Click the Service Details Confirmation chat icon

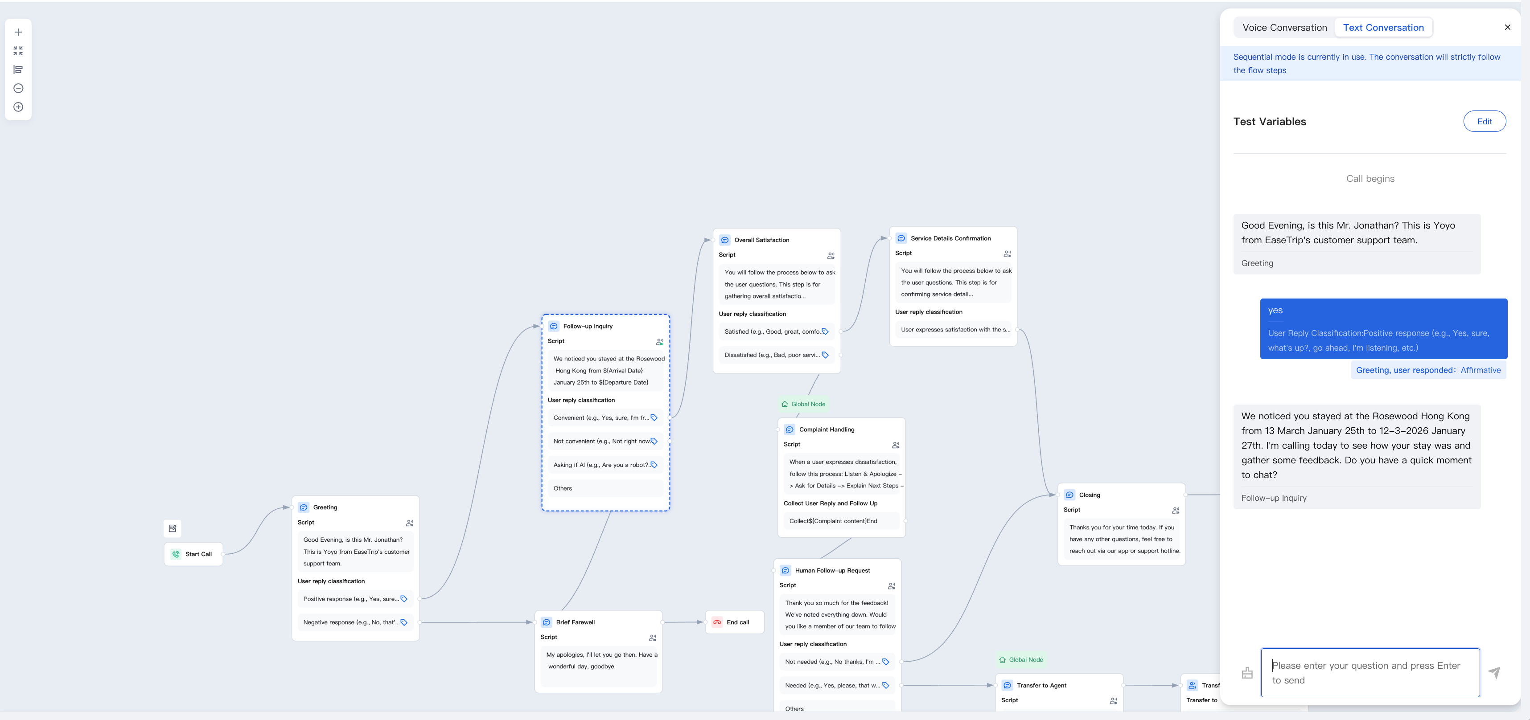[901, 238]
